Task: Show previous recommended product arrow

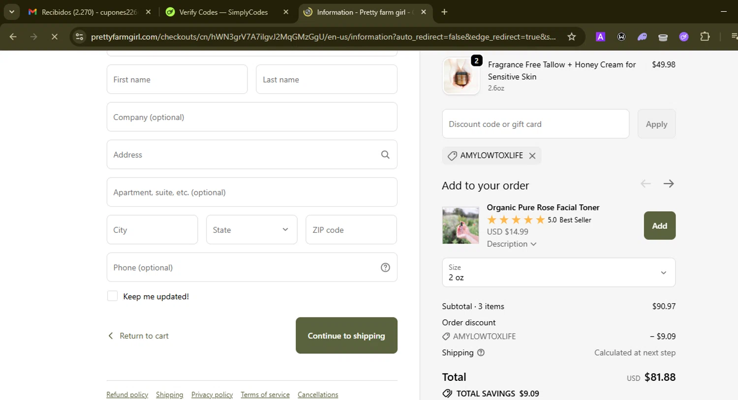Action: point(646,184)
